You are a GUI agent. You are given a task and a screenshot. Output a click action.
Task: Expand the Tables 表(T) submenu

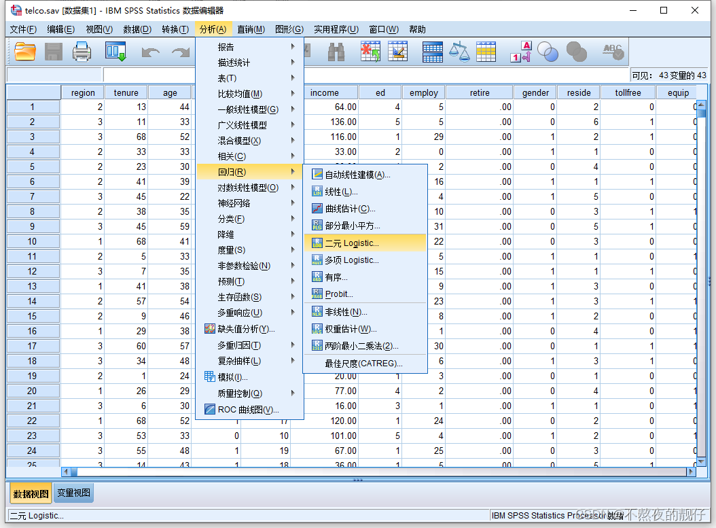[x=249, y=78]
